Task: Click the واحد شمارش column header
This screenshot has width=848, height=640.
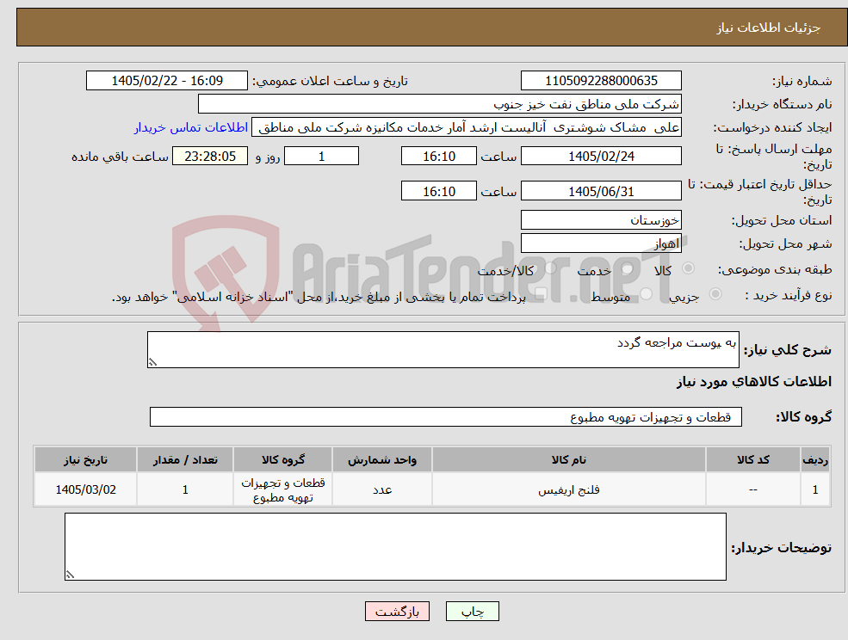Action: click(382, 459)
